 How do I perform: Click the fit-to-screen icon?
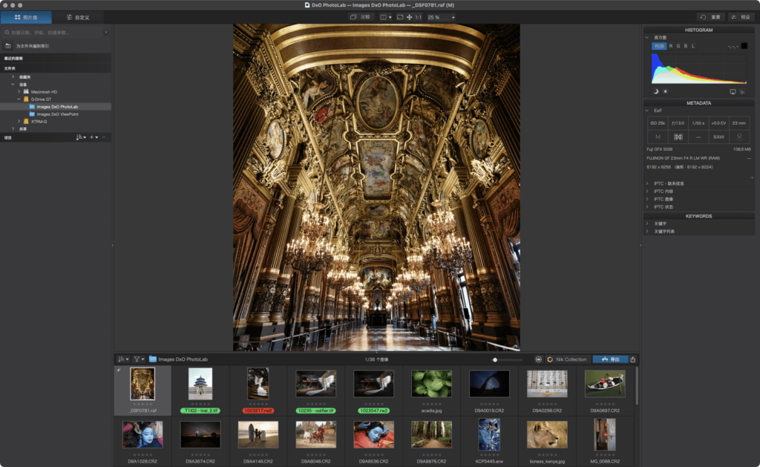click(x=400, y=17)
